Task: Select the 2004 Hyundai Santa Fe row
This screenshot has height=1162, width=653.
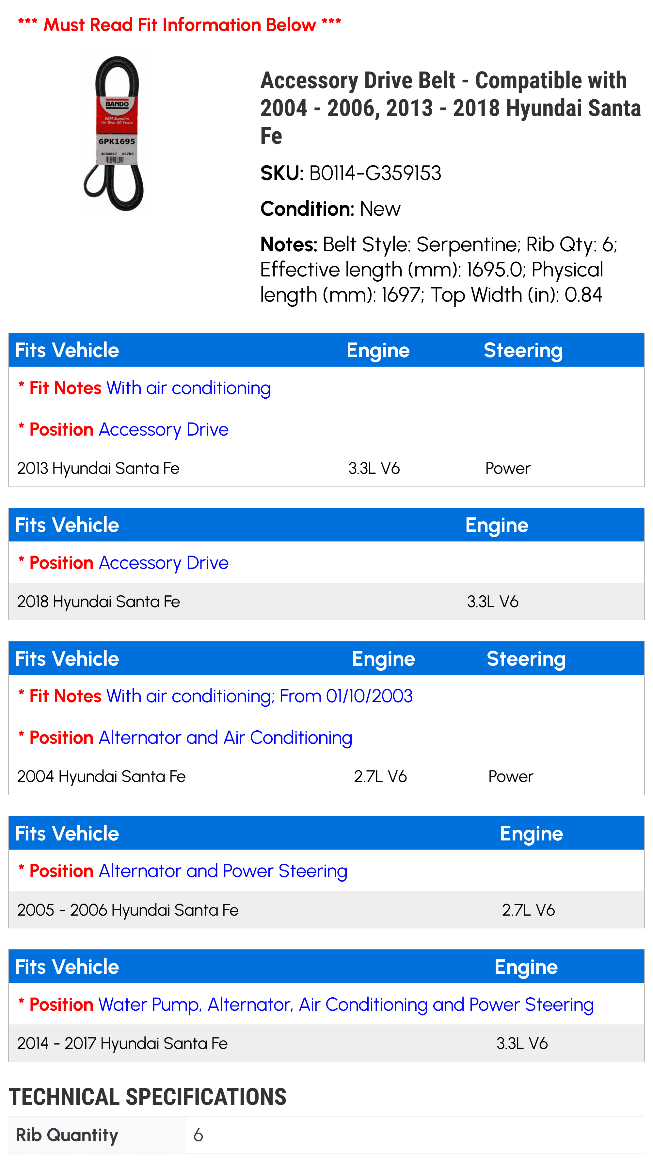Action: point(326,776)
